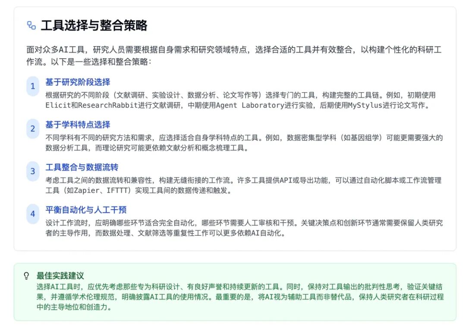Click the linked-squares icon beside 工具选择与整合策略

coord(31,25)
